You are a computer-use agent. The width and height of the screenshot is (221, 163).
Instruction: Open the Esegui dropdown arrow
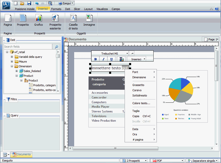72,3
